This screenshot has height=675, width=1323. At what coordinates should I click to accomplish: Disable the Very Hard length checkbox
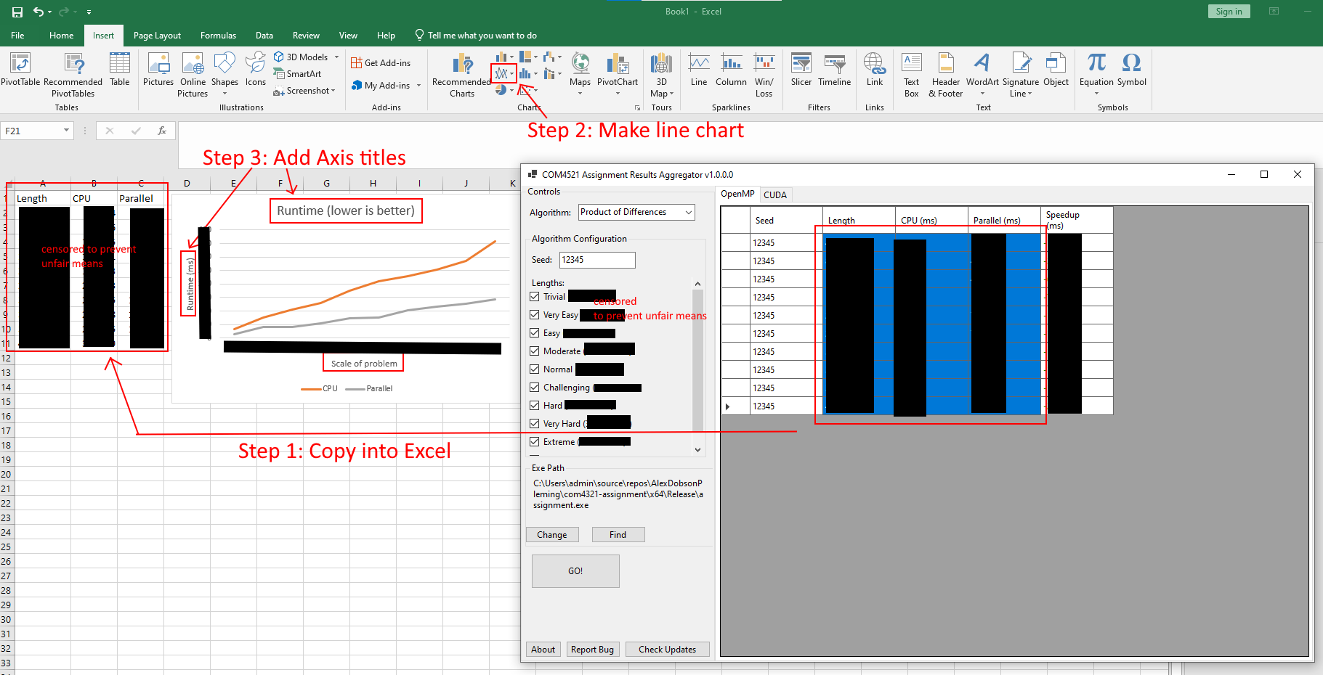pos(535,424)
